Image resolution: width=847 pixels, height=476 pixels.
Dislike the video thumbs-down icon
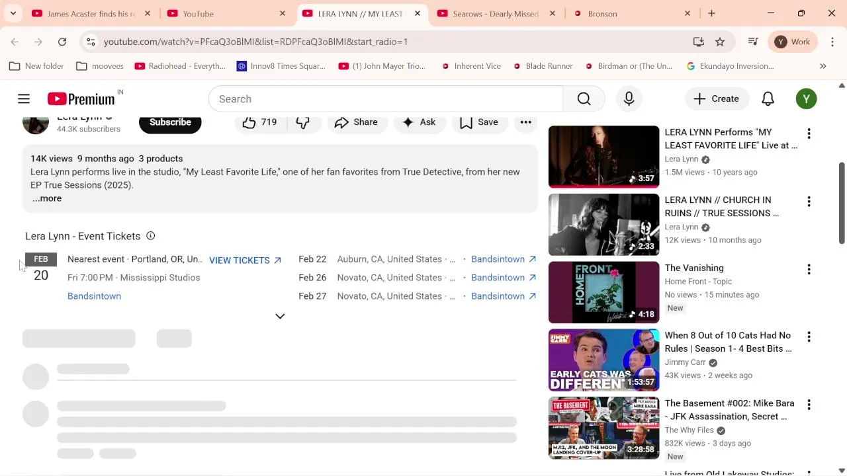(302, 122)
